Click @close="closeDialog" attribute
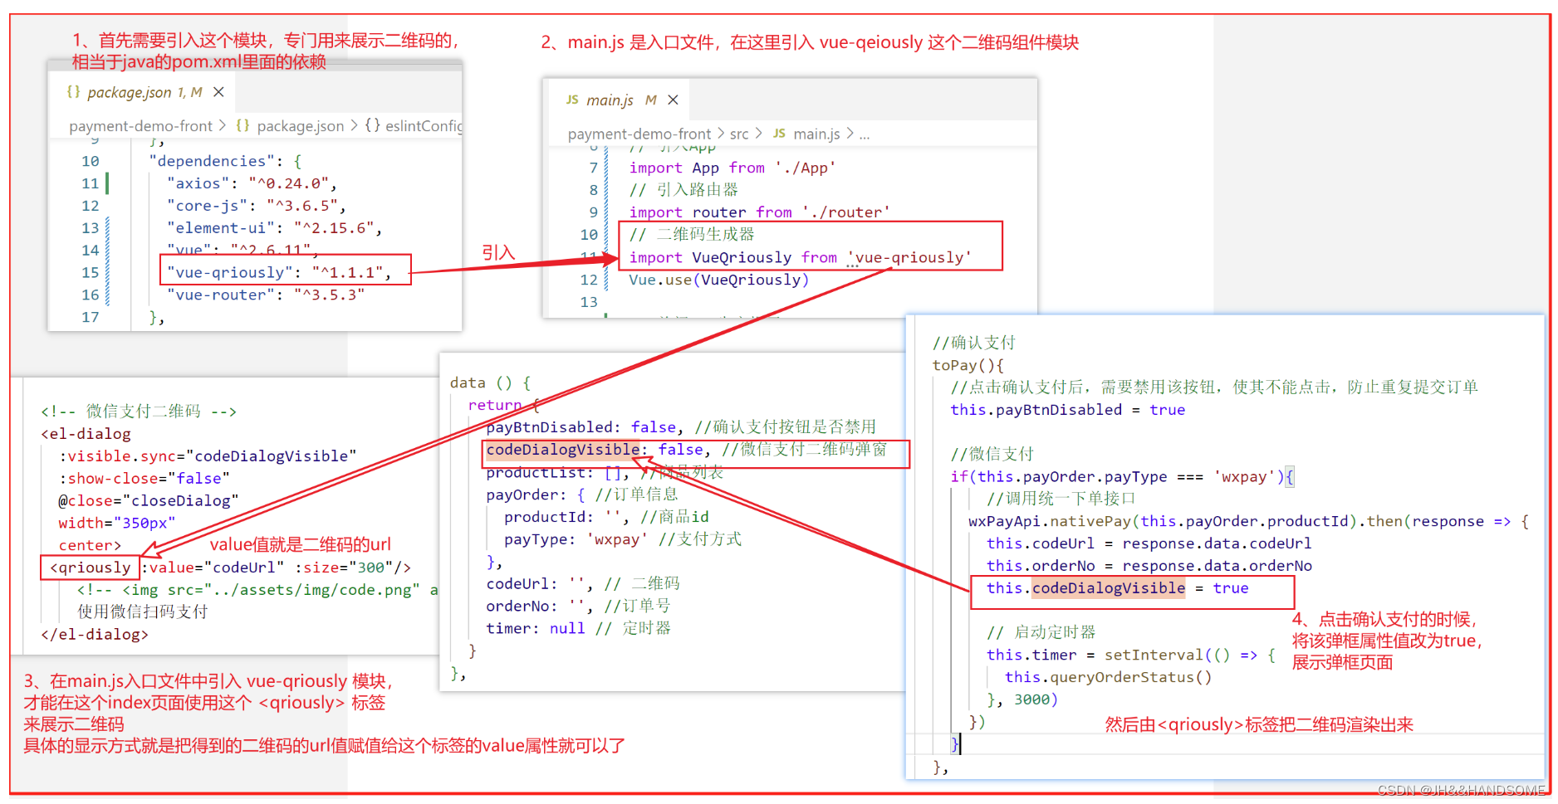1558x804 pixels. (148, 501)
